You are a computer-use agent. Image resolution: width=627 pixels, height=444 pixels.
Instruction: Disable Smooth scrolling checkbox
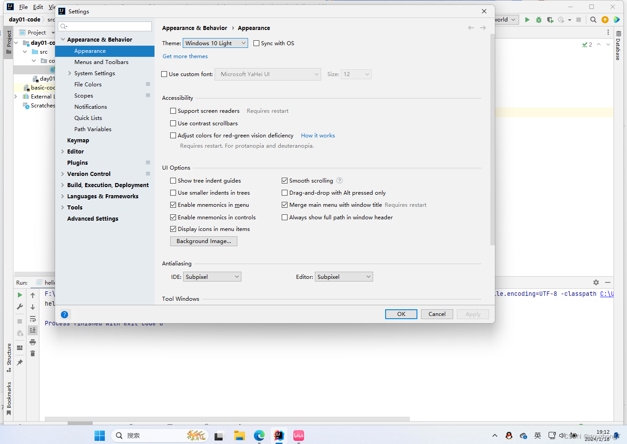[284, 181]
